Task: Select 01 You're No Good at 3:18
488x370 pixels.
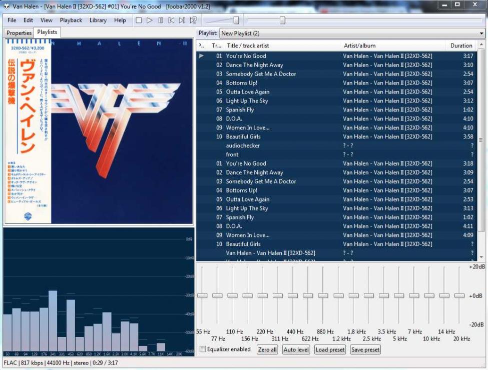Action: [x=336, y=163]
